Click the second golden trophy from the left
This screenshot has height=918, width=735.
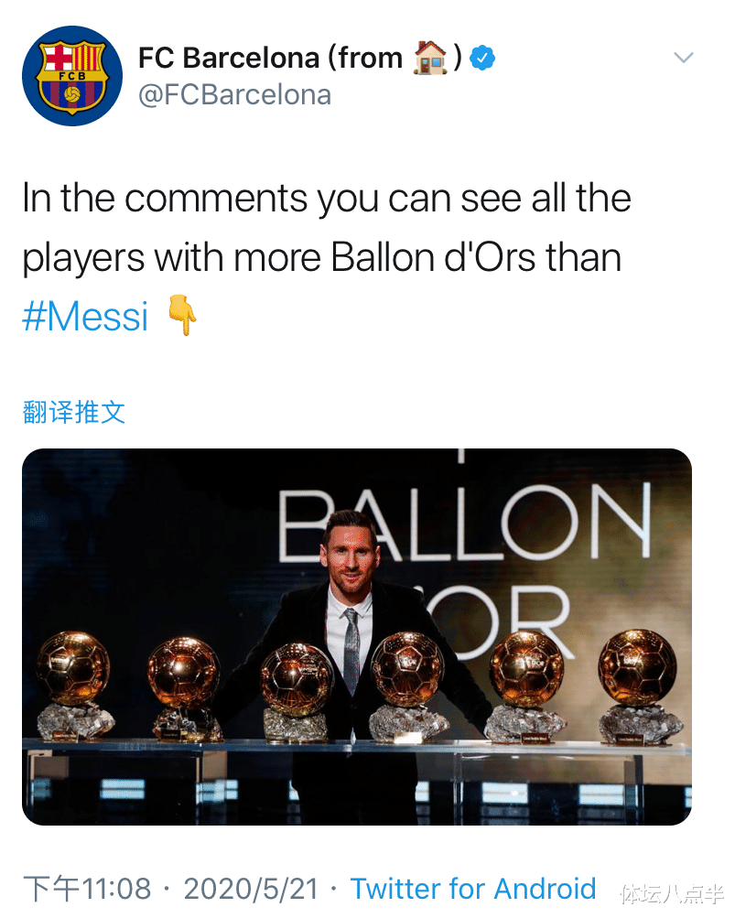(x=183, y=673)
